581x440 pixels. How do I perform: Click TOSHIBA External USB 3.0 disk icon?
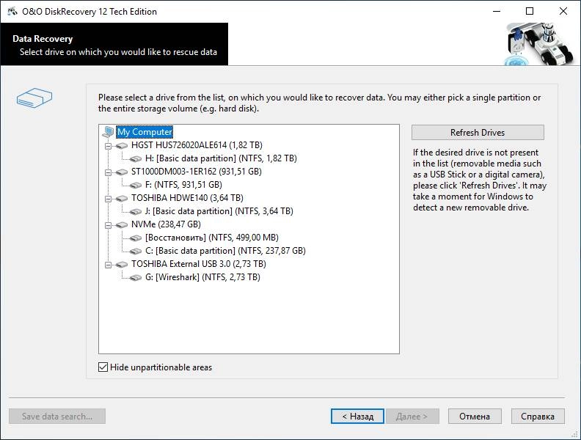click(122, 264)
